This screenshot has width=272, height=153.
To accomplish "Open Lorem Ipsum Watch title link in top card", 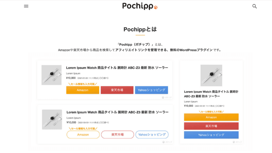I will coord(117,68).
